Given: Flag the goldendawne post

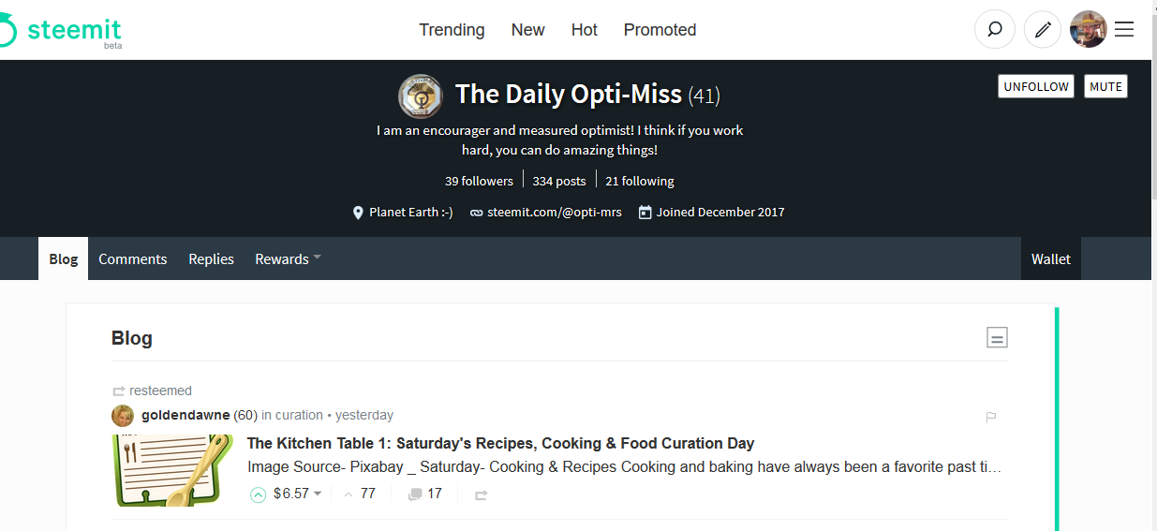Looking at the screenshot, I should (991, 417).
